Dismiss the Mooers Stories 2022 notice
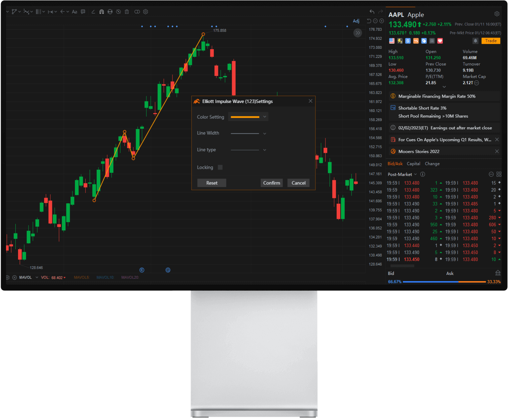Viewport: 508px width, 418px height. click(497, 151)
